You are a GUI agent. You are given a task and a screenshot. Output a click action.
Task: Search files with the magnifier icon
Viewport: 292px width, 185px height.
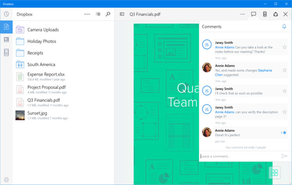point(108,14)
